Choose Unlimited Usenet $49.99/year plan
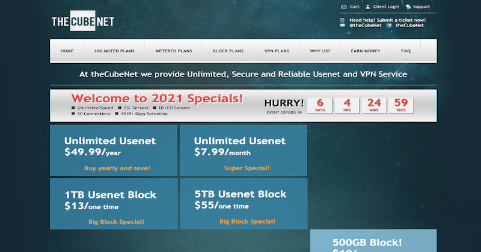 pyautogui.click(x=114, y=150)
